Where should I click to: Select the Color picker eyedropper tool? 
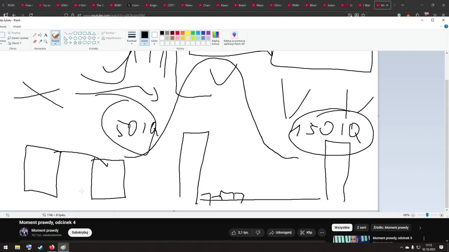(x=40, y=41)
